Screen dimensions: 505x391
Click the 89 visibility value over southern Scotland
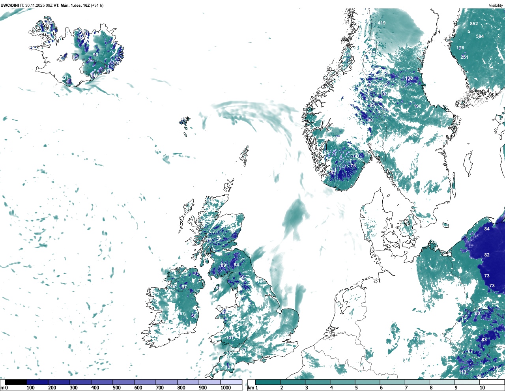[223, 265]
